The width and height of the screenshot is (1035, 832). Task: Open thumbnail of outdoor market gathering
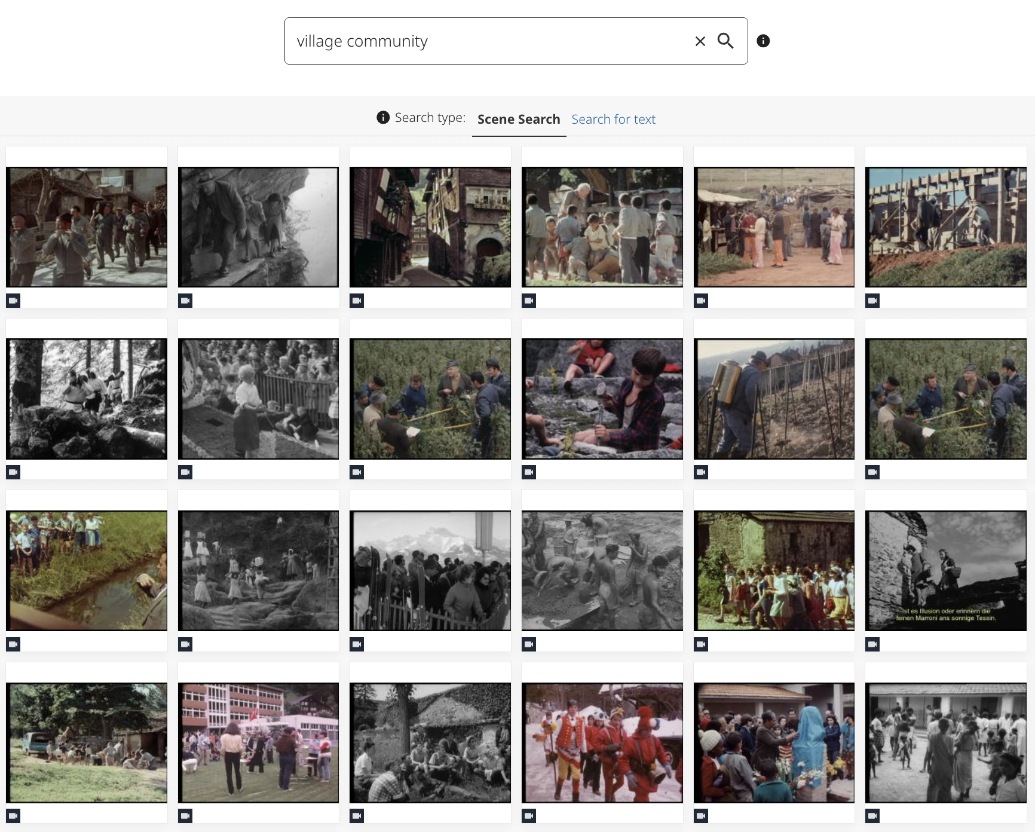[x=774, y=227]
